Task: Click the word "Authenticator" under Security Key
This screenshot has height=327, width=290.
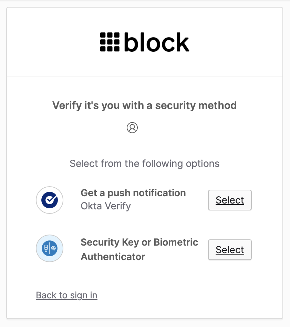Action: click(113, 257)
